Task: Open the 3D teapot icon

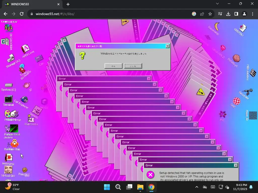Action: click(x=26, y=85)
